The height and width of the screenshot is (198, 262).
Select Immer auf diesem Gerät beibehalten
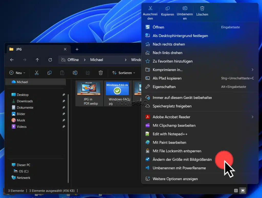tap(200, 97)
